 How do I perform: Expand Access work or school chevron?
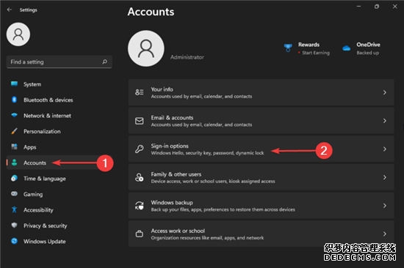click(385, 234)
